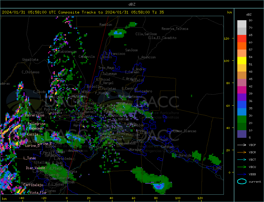Click the cyan VBCT arrow in legend
This screenshot has width=264, height=202.
pos(242,159)
